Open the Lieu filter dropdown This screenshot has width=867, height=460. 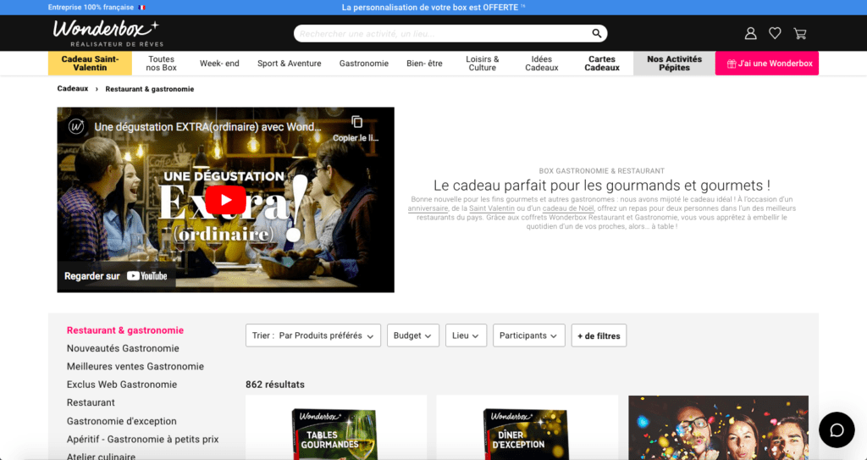[467, 335]
